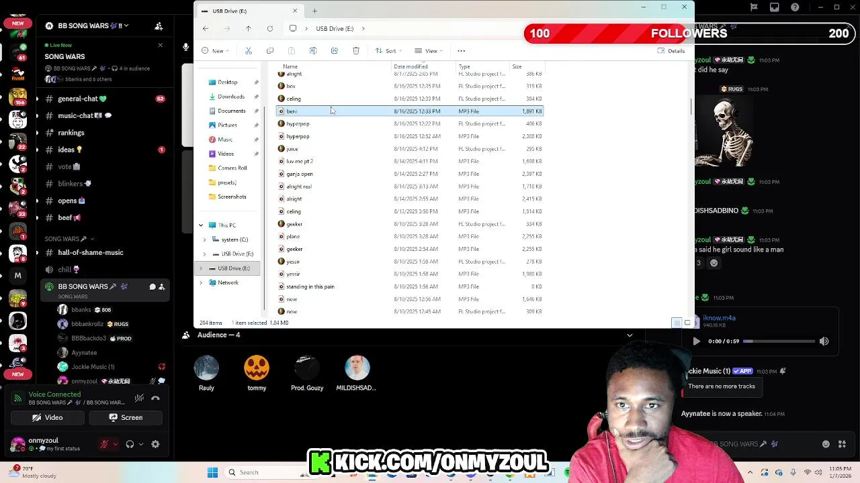Screen dimensions: 860x483
Task: Toggle deafen headphones icon in Discord
Action: coord(130,444)
